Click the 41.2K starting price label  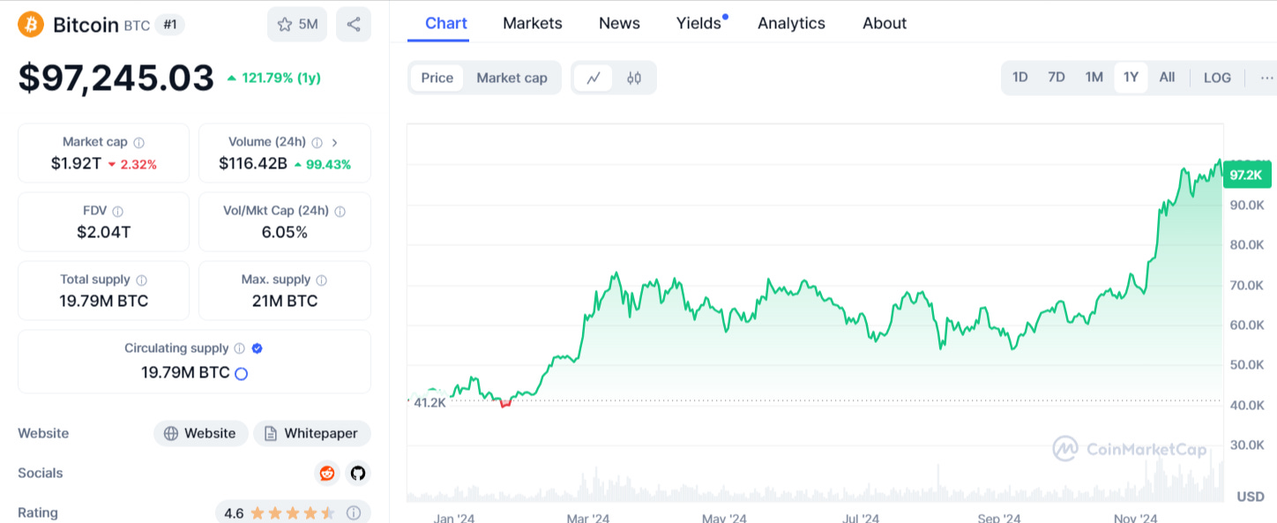[429, 403]
